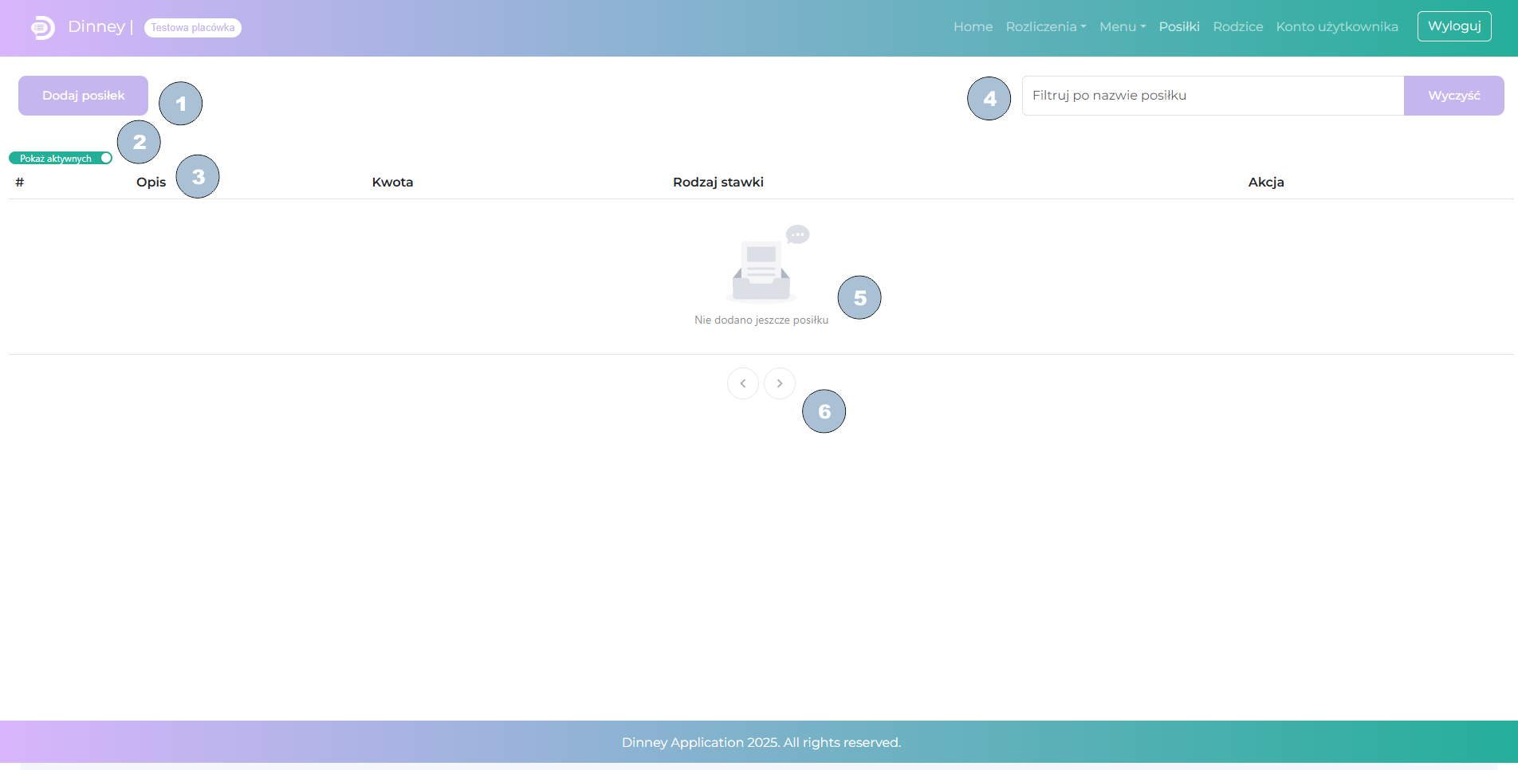Click the previous page arrow icon

pos(742,383)
